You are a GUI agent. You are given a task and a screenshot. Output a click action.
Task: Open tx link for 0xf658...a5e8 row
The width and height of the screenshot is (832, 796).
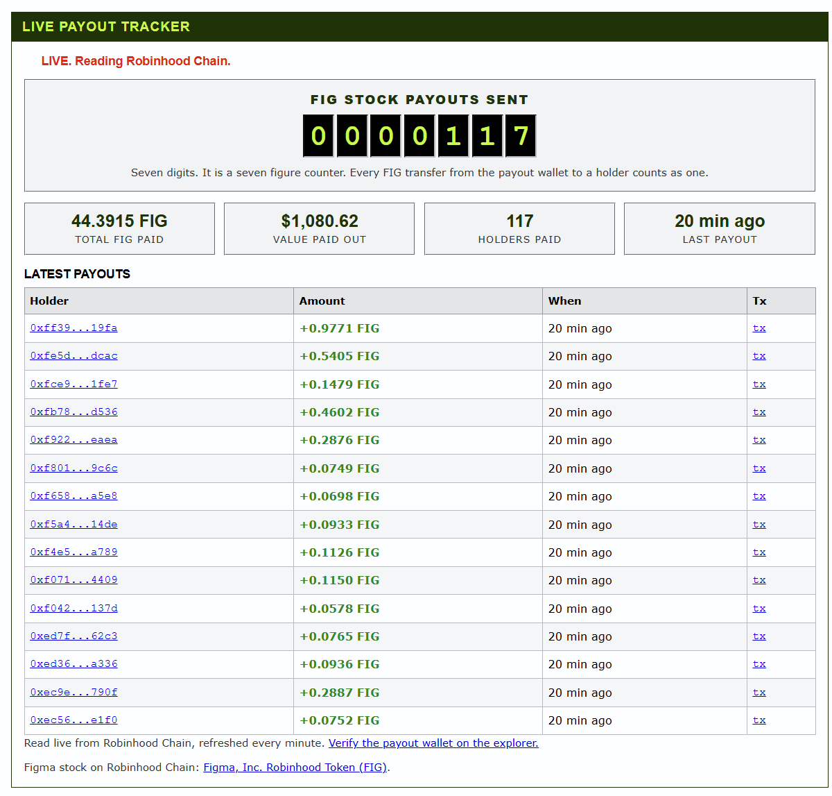point(759,496)
